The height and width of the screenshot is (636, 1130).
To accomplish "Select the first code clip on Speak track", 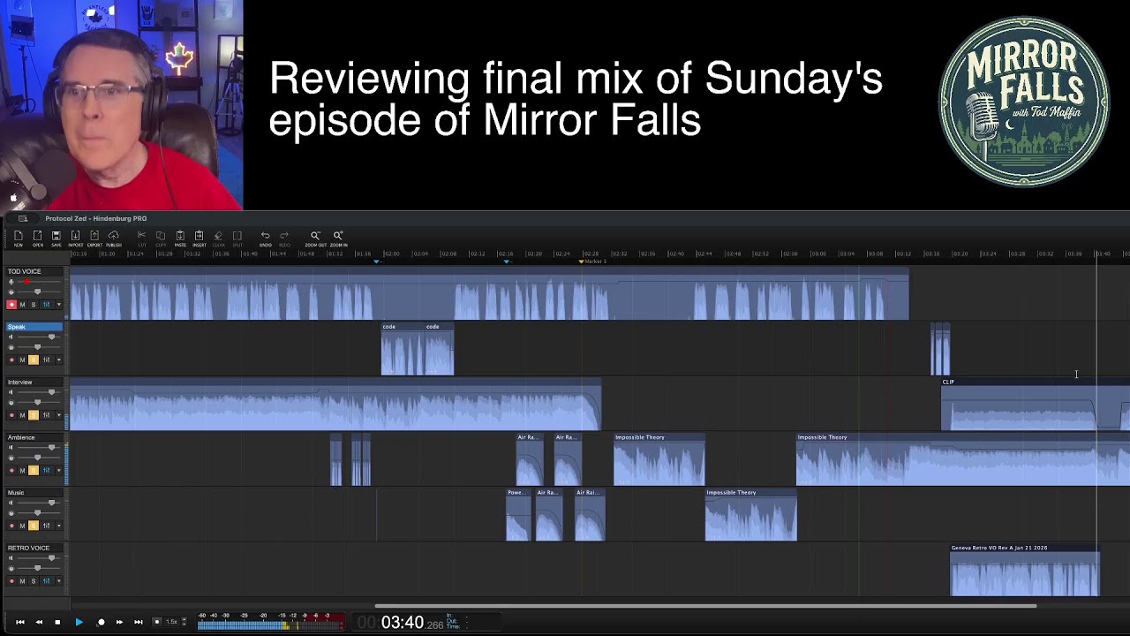I will [x=402, y=349].
